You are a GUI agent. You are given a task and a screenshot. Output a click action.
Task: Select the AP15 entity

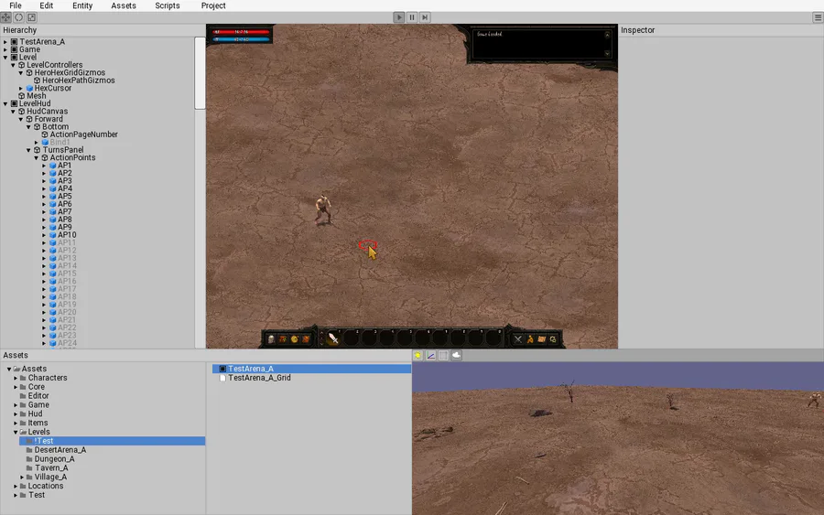point(67,274)
